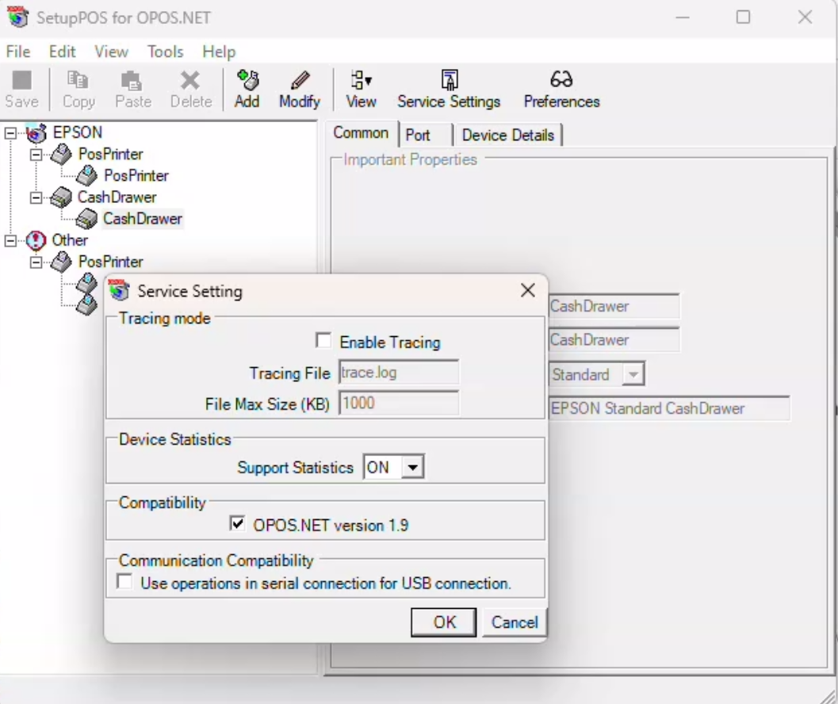This screenshot has width=838, height=704.
Task: Open the Edit menu
Action: point(62,52)
